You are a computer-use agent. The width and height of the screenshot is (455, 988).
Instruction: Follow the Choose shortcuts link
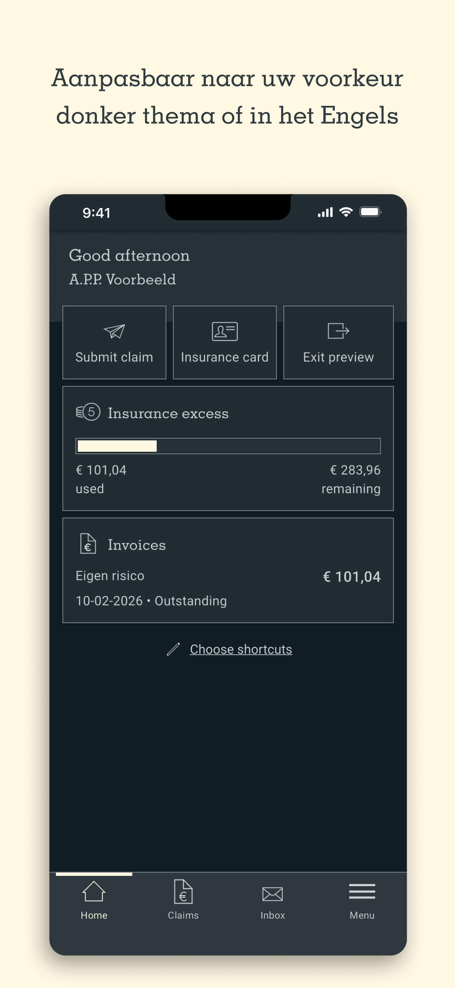[x=241, y=649]
